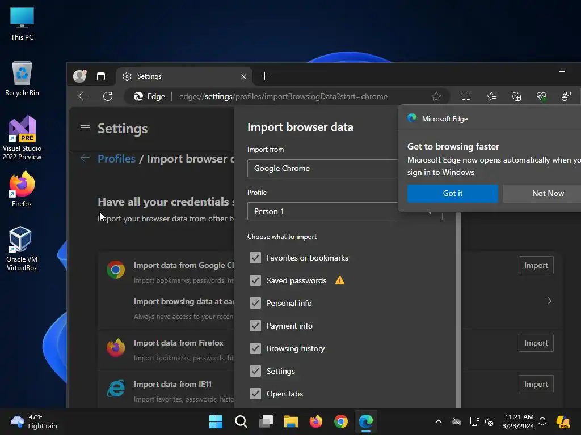
Task: Uncheck Settings import option
Action: (x=255, y=371)
